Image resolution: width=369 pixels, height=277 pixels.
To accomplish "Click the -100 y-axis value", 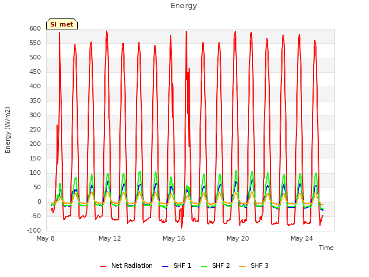I will click(x=34, y=231).
